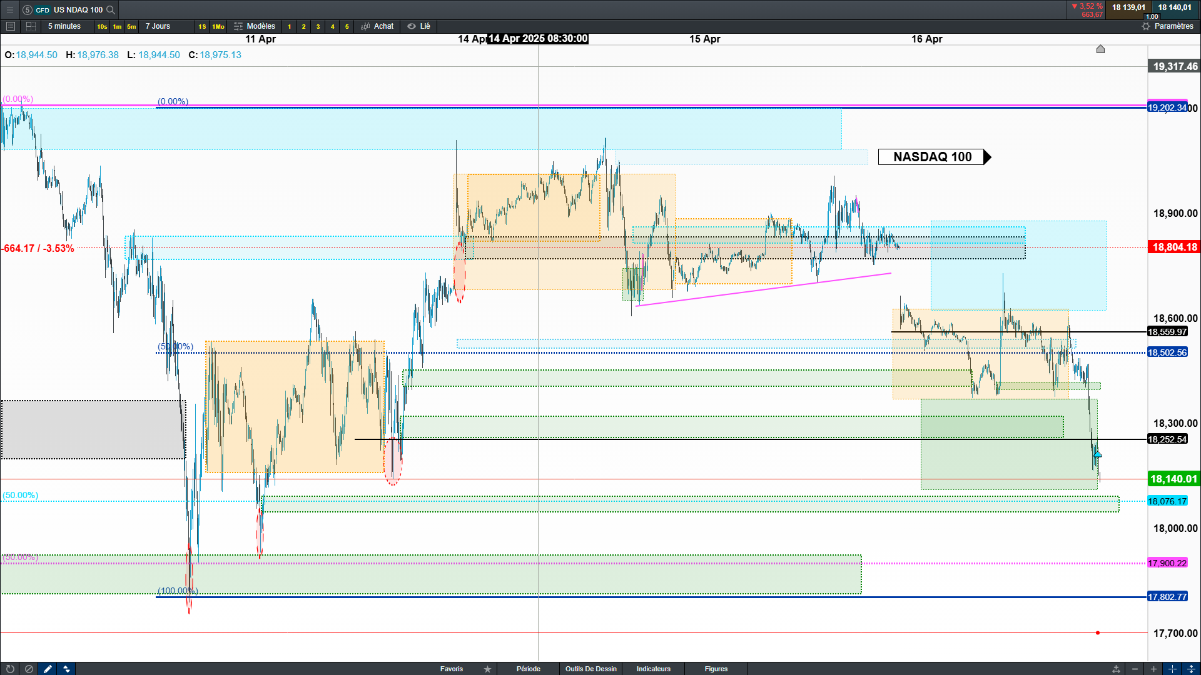Select the 1m timeframe shortcut
Image resolution: width=1201 pixels, height=675 pixels.
(x=117, y=26)
